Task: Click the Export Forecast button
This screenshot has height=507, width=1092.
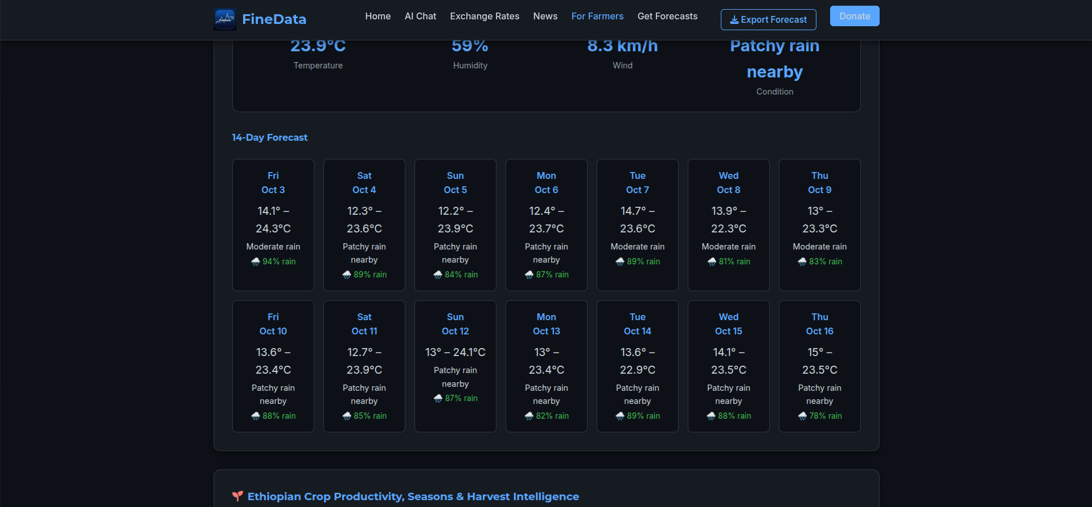Action: [x=769, y=19]
